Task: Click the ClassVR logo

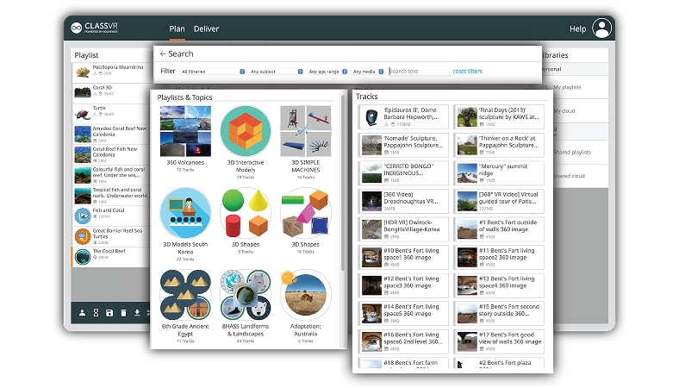Action: (95, 28)
